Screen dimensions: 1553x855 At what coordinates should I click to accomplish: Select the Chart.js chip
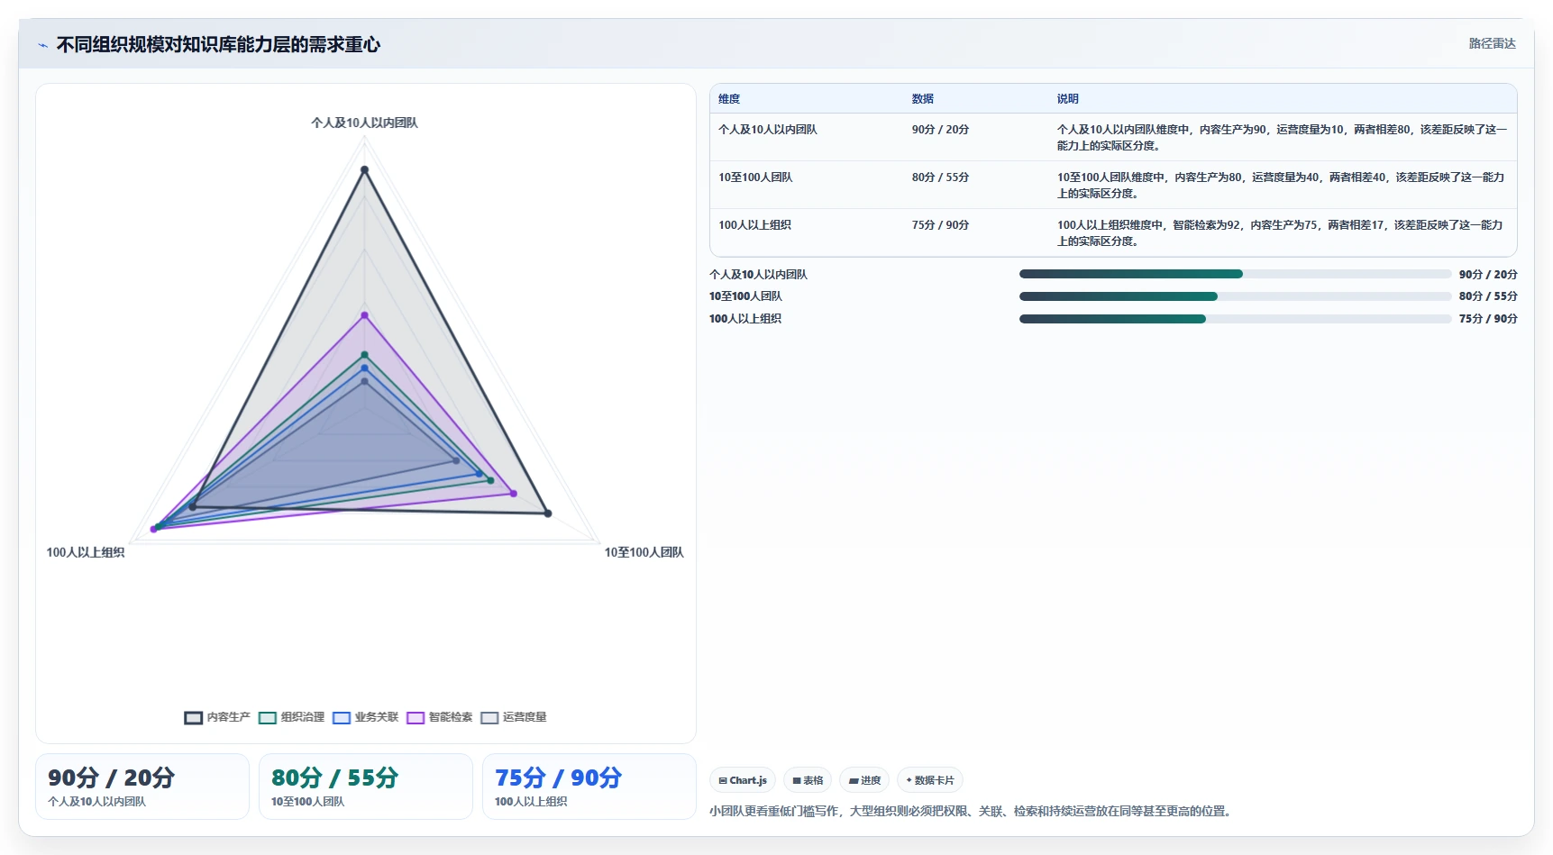pos(743,780)
